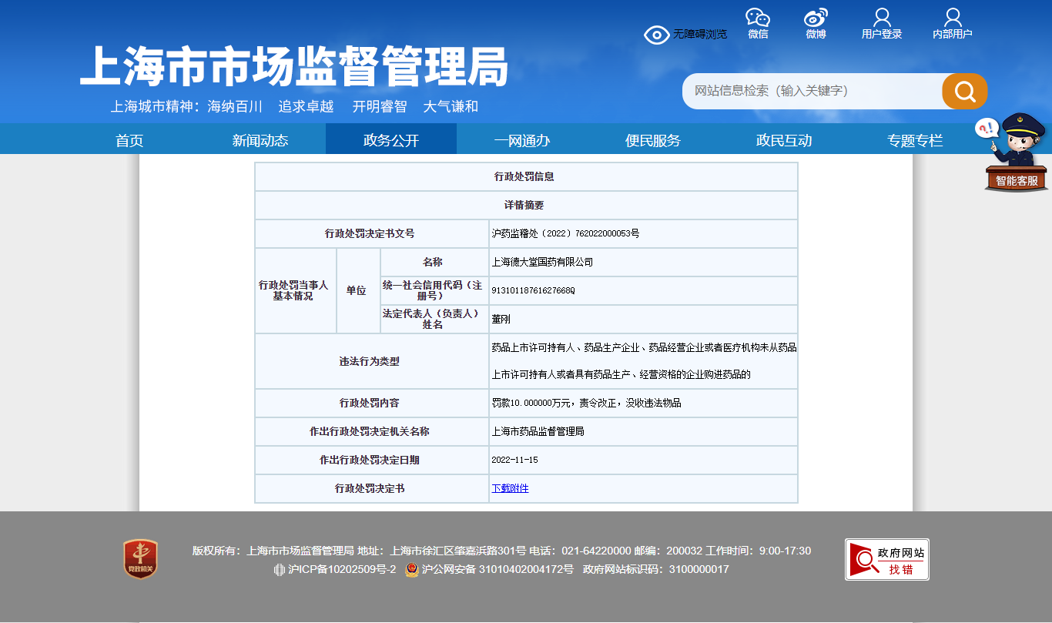Viewport: 1052px width, 623px height.
Task: Open 一网通办 navigation item
Action: 522,140
